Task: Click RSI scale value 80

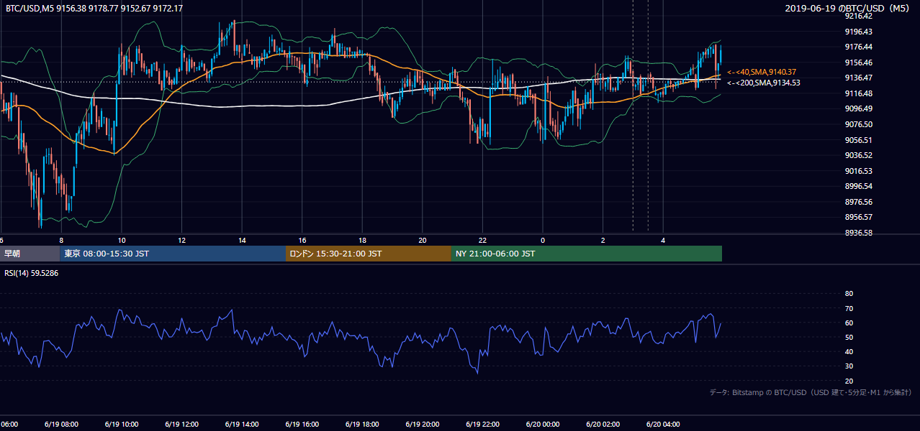Action: tap(849, 294)
